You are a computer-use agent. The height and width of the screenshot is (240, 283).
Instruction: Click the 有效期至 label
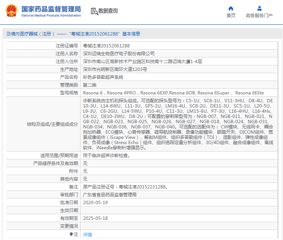[69, 218]
